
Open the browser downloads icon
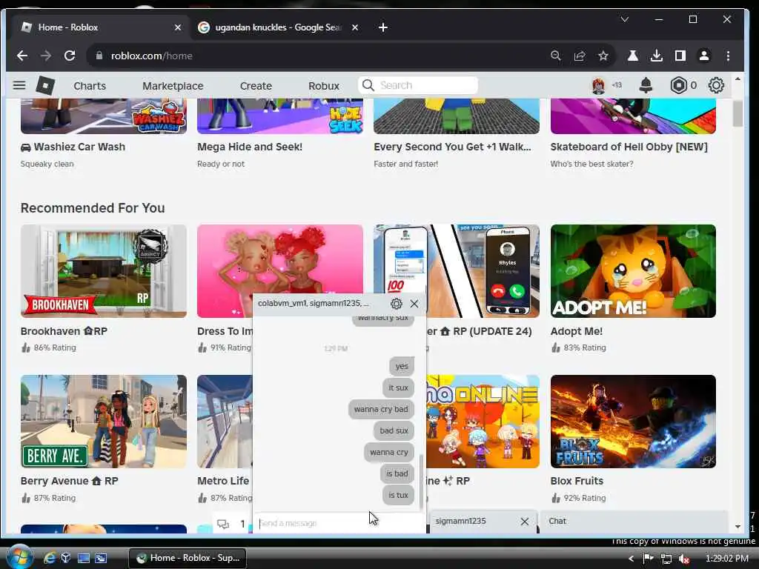point(657,56)
